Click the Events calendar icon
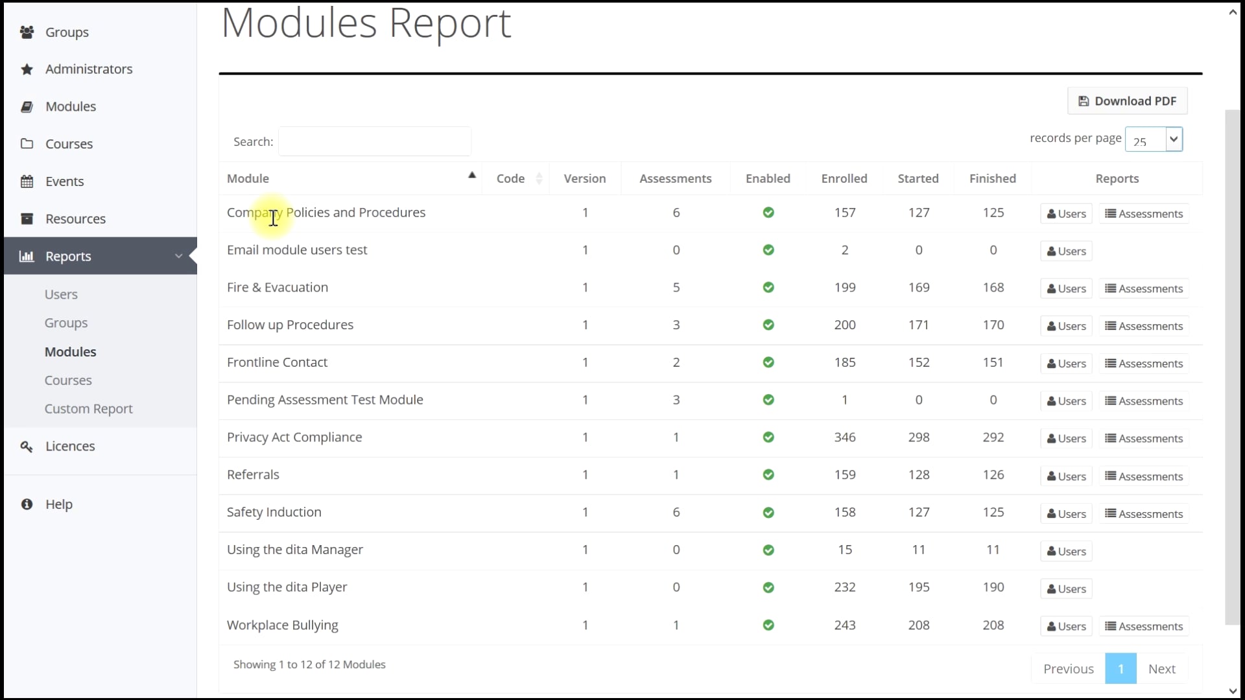This screenshot has width=1245, height=700. click(27, 181)
